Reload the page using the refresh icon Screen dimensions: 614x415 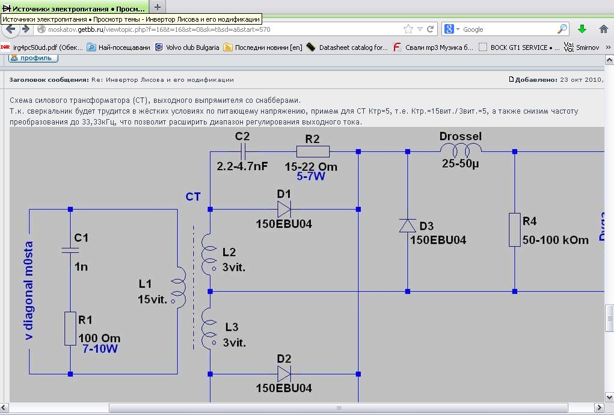pyautogui.click(x=431, y=29)
